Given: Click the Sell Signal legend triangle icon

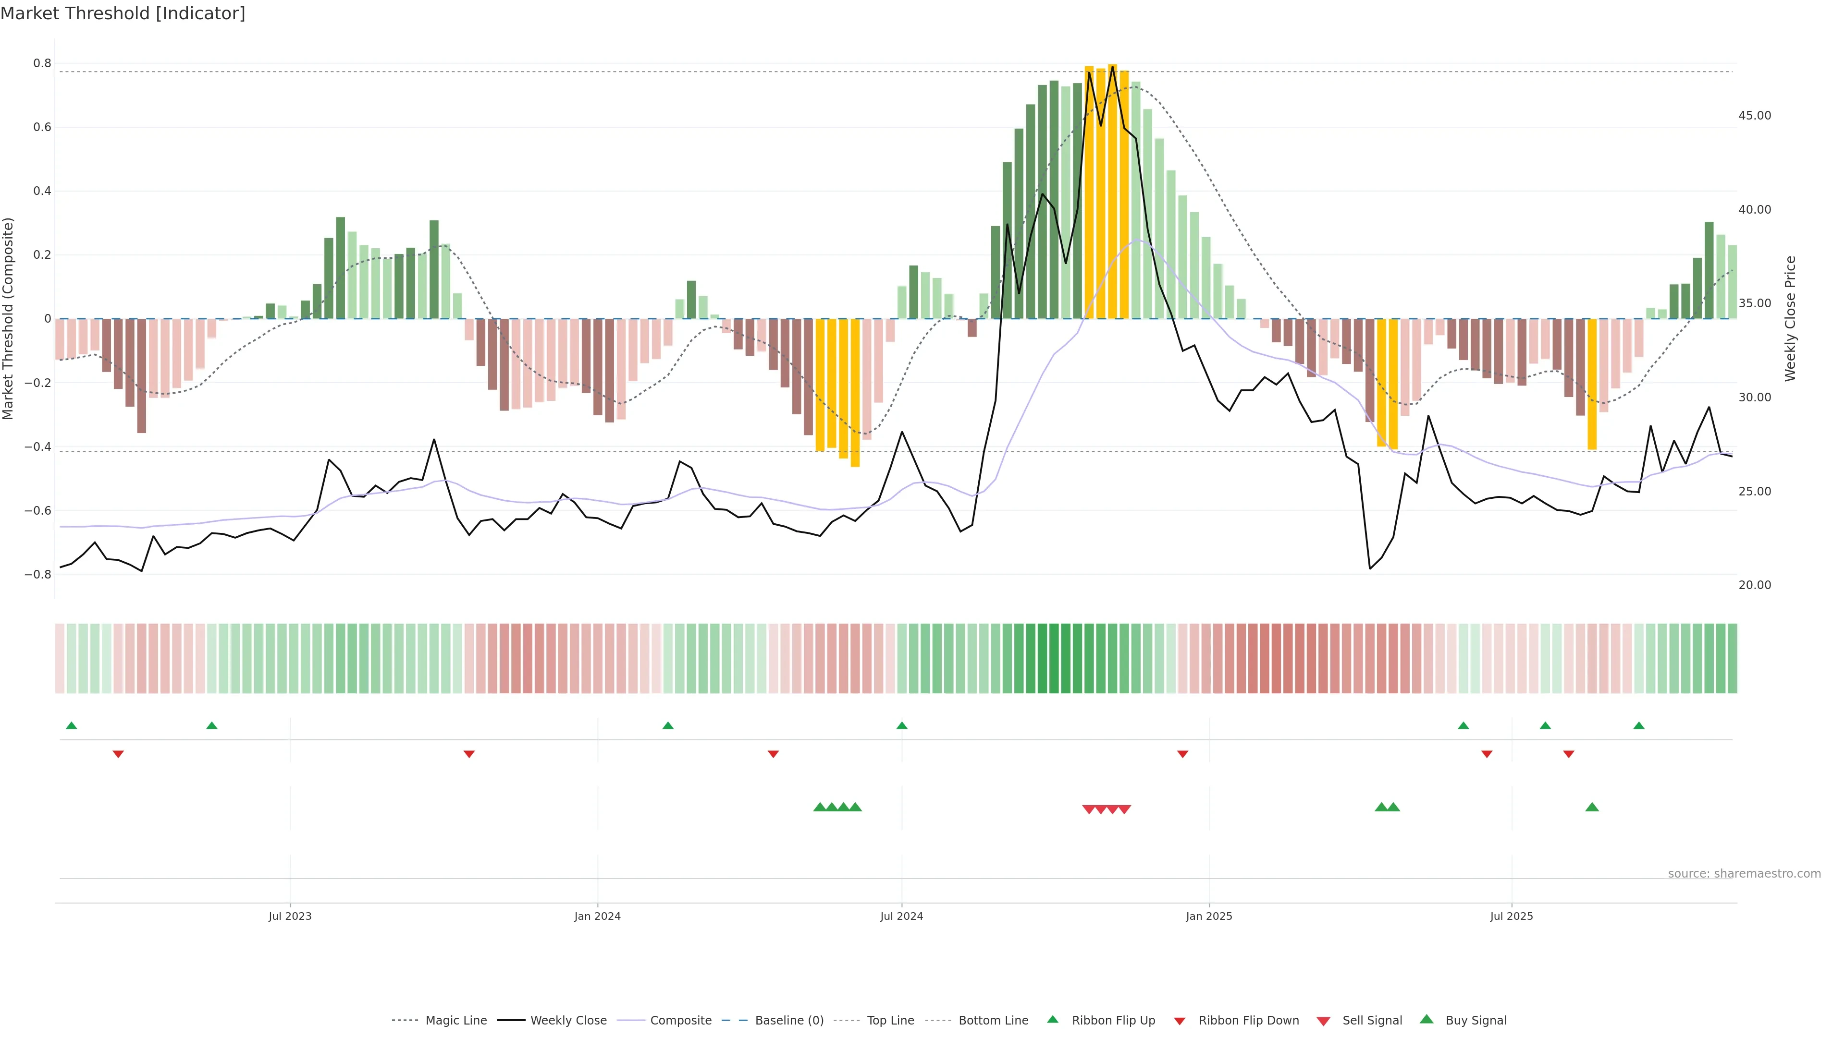Looking at the screenshot, I should pyautogui.click(x=1323, y=1021).
